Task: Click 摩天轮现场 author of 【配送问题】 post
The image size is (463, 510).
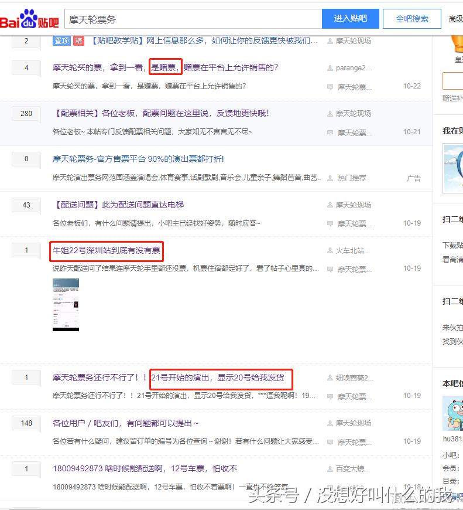Action: click(x=354, y=205)
